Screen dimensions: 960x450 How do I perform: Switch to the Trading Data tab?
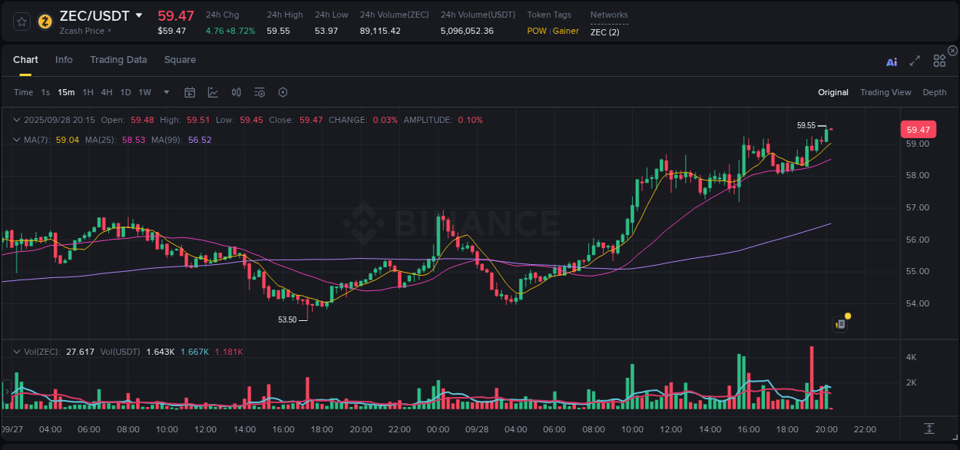tap(118, 59)
